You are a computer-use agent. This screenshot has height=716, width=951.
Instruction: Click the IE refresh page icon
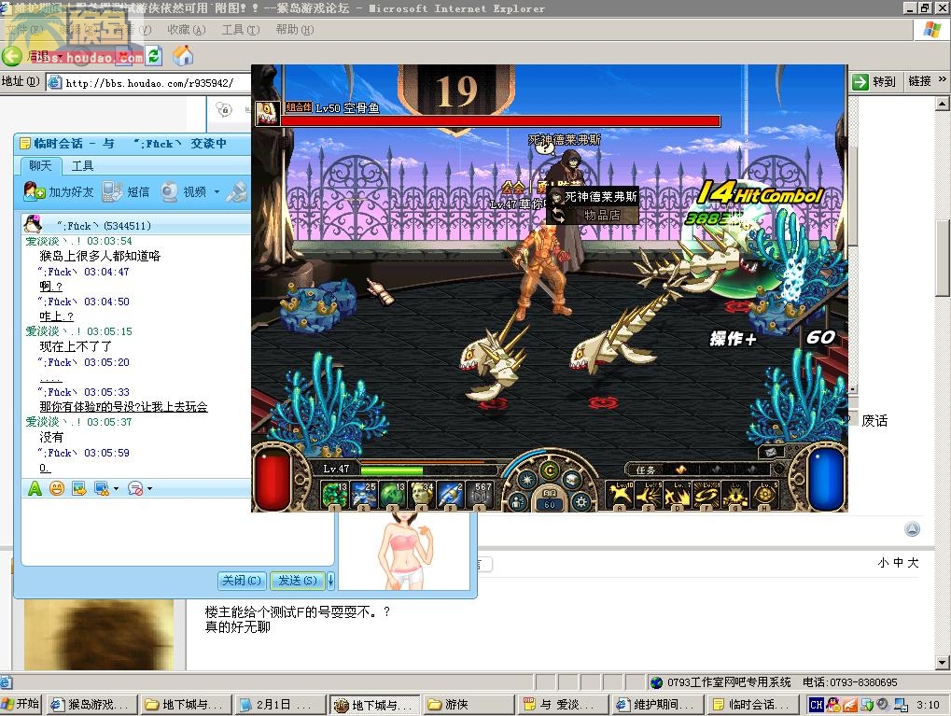pyautogui.click(x=154, y=56)
